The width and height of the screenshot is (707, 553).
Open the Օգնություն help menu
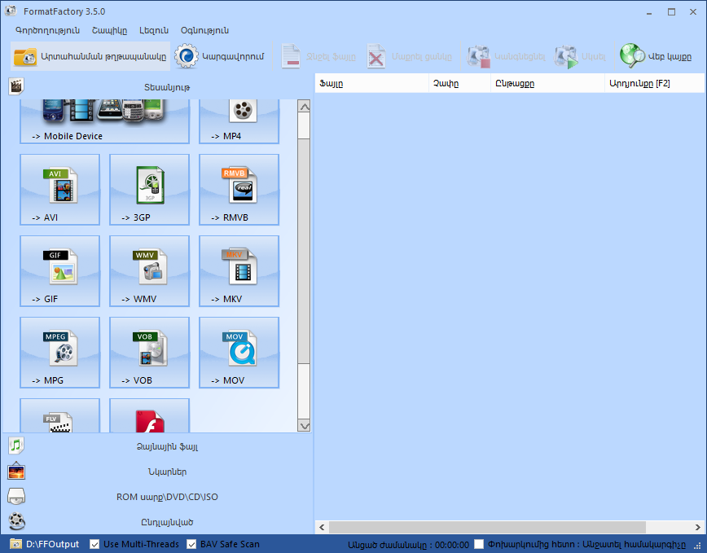pyautogui.click(x=204, y=30)
